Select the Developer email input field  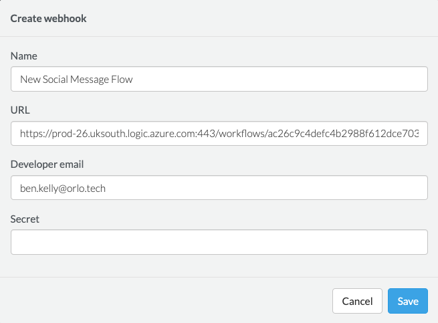click(x=219, y=188)
